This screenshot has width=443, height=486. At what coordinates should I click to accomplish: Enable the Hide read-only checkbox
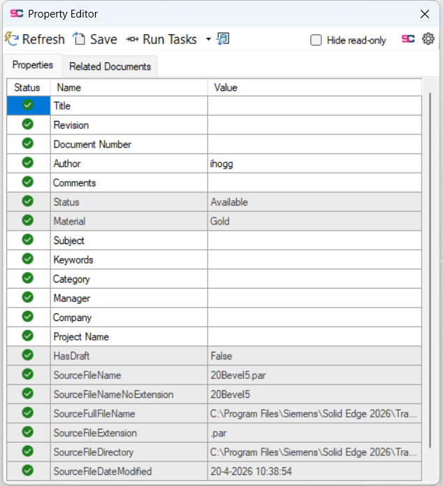click(316, 40)
